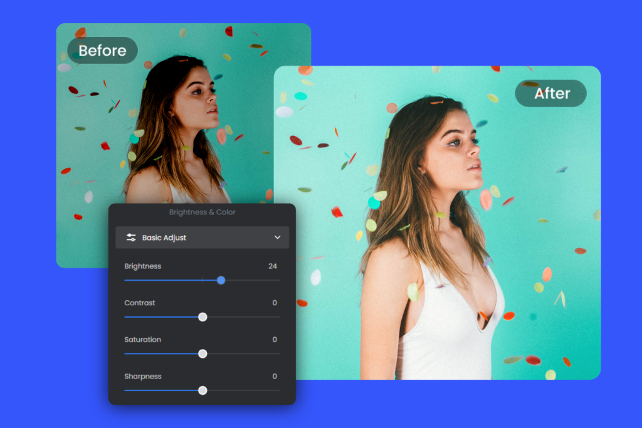
Task: Click the Contrast slider handle
Action: tap(202, 317)
